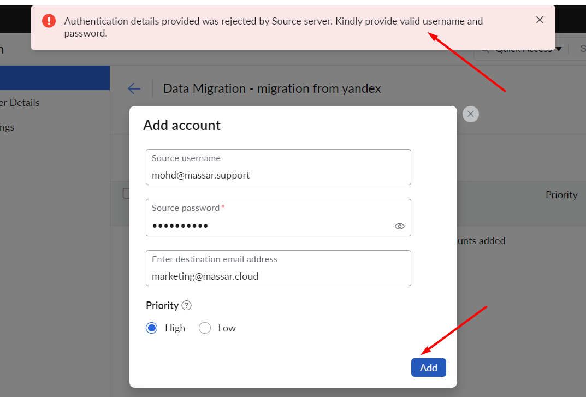Viewport: 586px width, 397px height.
Task: Click the red error alert icon
Action: click(x=49, y=21)
